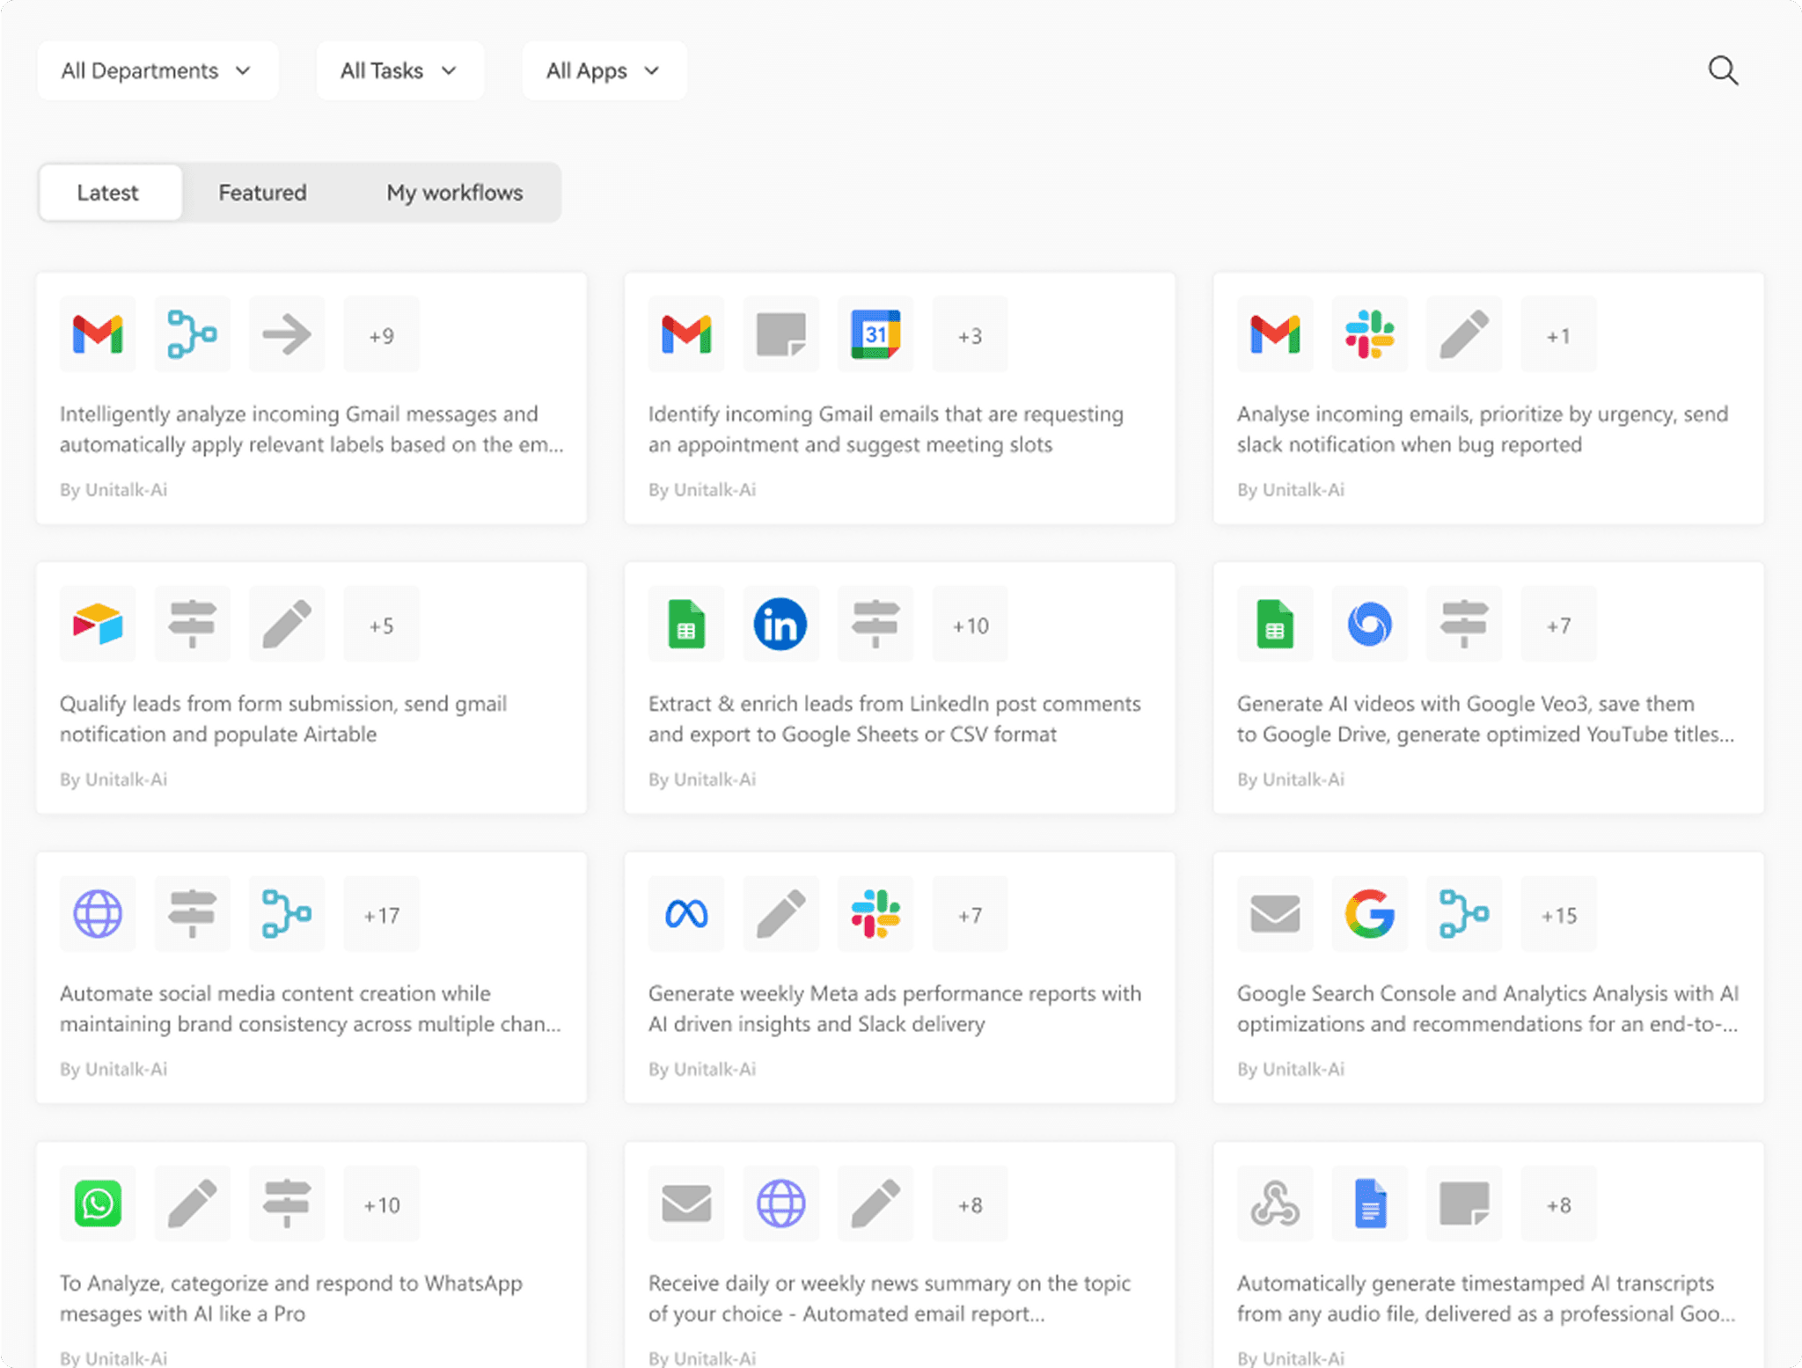1802x1368 pixels.
Task: Select the Airtable icon on the lead qualification card
Action: [x=97, y=624]
